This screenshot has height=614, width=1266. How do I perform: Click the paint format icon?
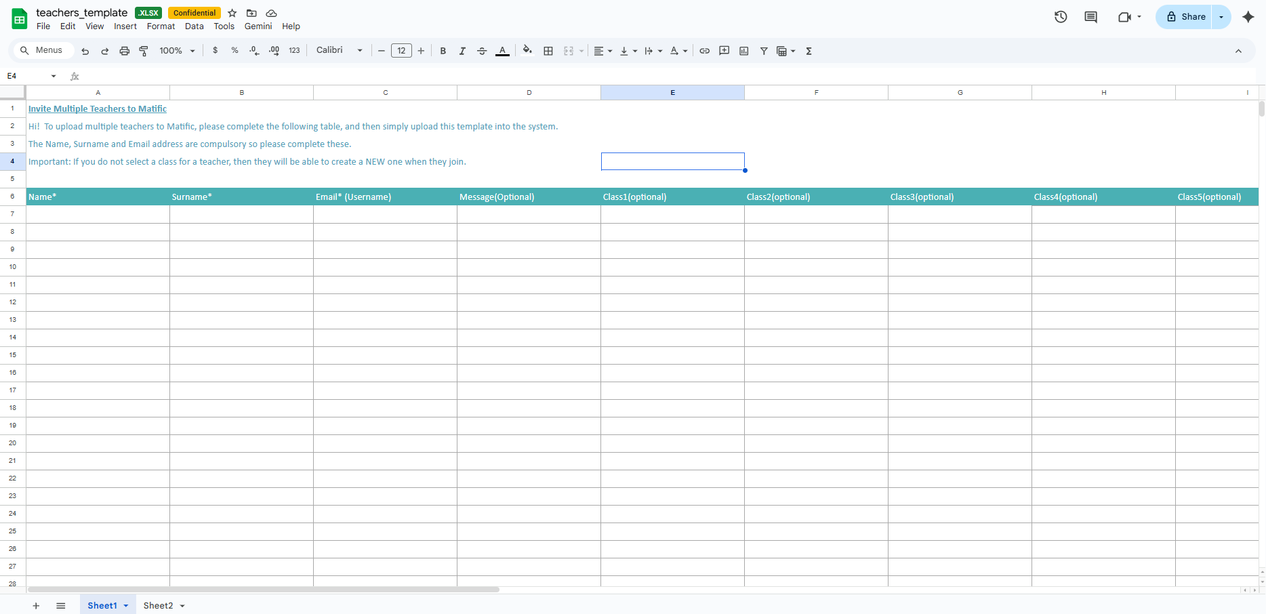pyautogui.click(x=144, y=51)
